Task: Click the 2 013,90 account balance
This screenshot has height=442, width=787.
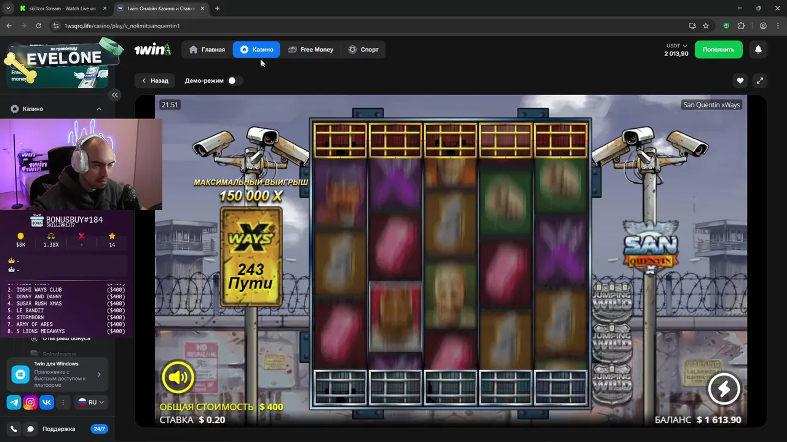Action: [676, 54]
